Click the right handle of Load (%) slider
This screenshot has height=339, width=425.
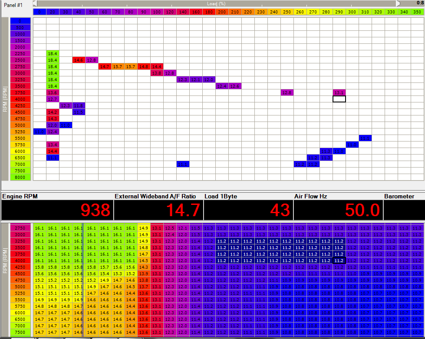(x=399, y=3)
